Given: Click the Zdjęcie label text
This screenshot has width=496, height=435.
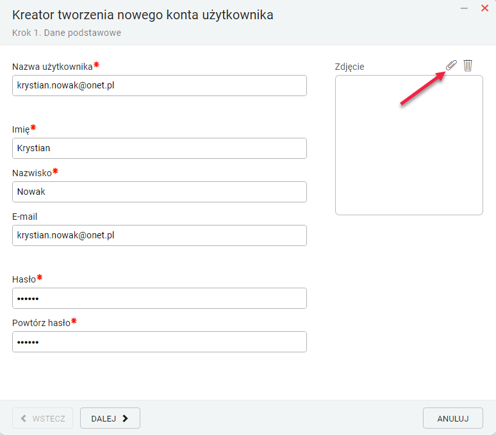Looking at the screenshot, I should (x=349, y=67).
